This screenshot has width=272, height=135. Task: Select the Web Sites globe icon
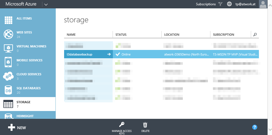pyautogui.click(x=8, y=34)
